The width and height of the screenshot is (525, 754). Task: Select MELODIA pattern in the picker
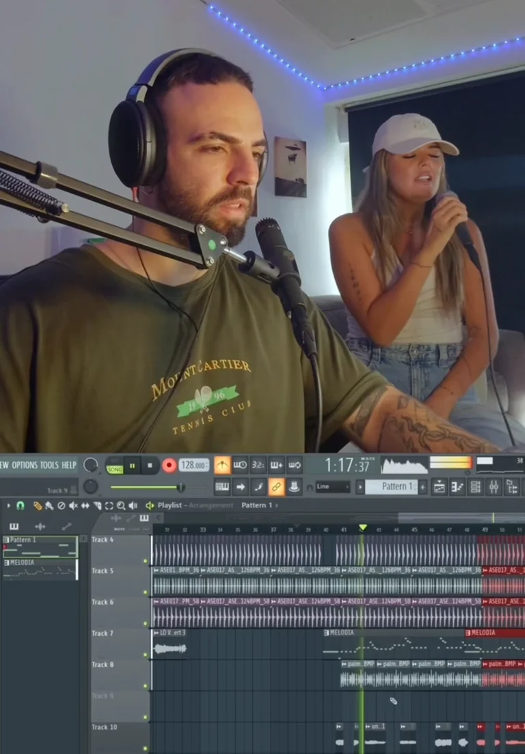click(40, 569)
